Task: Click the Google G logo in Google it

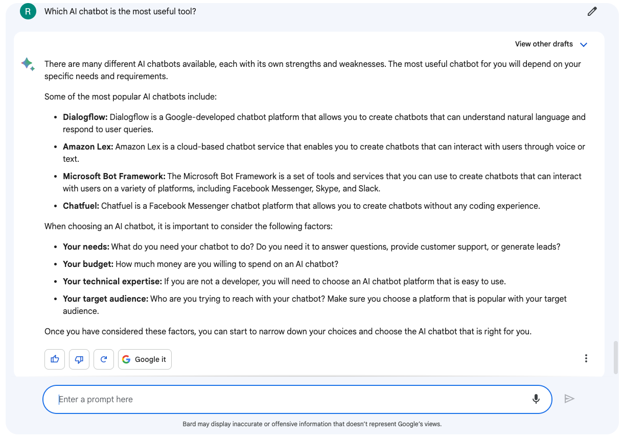Action: point(126,359)
